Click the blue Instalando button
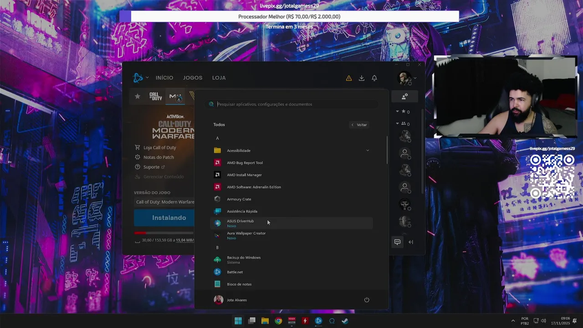Image resolution: width=583 pixels, height=328 pixels. 164,218
